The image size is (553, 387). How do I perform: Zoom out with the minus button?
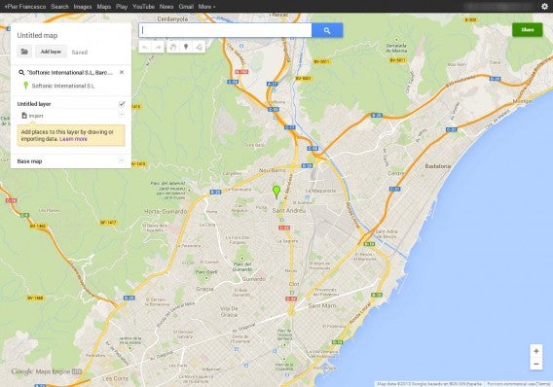[x=536, y=364]
